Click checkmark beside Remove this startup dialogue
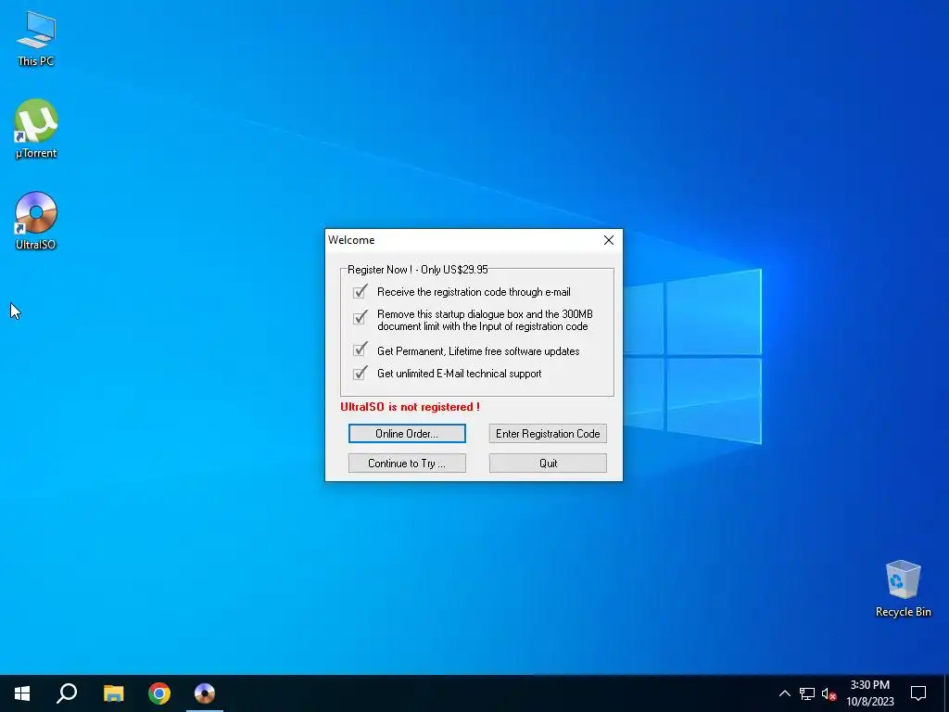The image size is (949, 712). pyautogui.click(x=361, y=317)
